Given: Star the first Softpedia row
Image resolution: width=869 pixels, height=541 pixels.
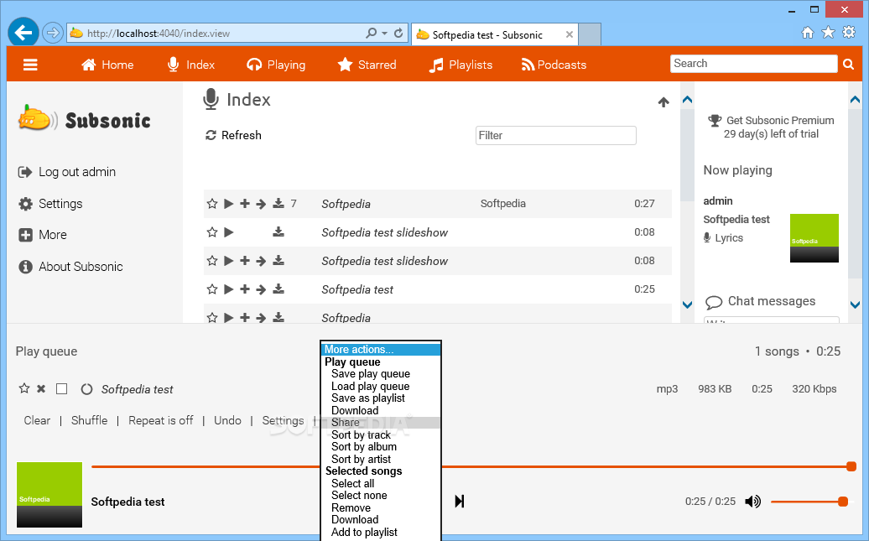Looking at the screenshot, I should pos(211,204).
